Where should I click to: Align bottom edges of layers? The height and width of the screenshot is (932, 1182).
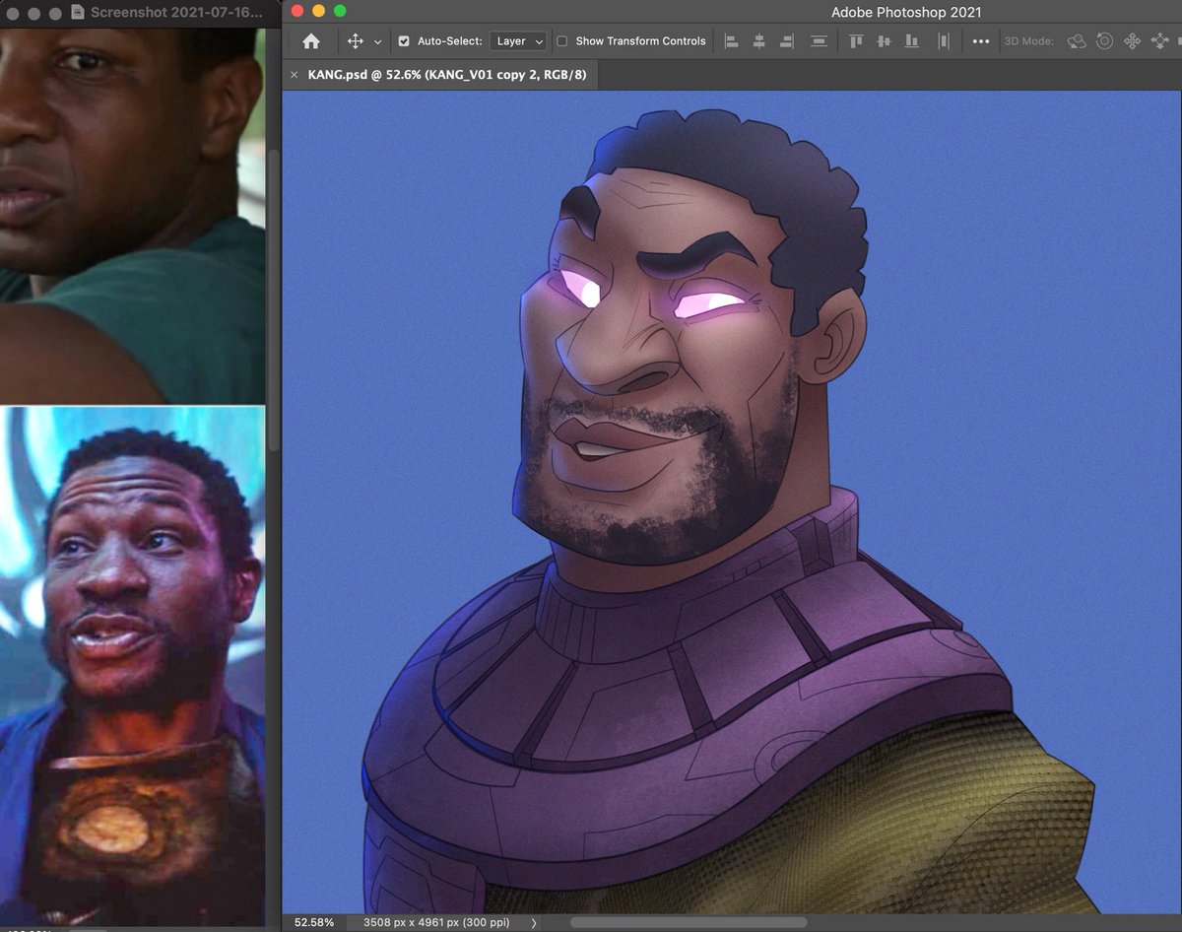pos(911,41)
